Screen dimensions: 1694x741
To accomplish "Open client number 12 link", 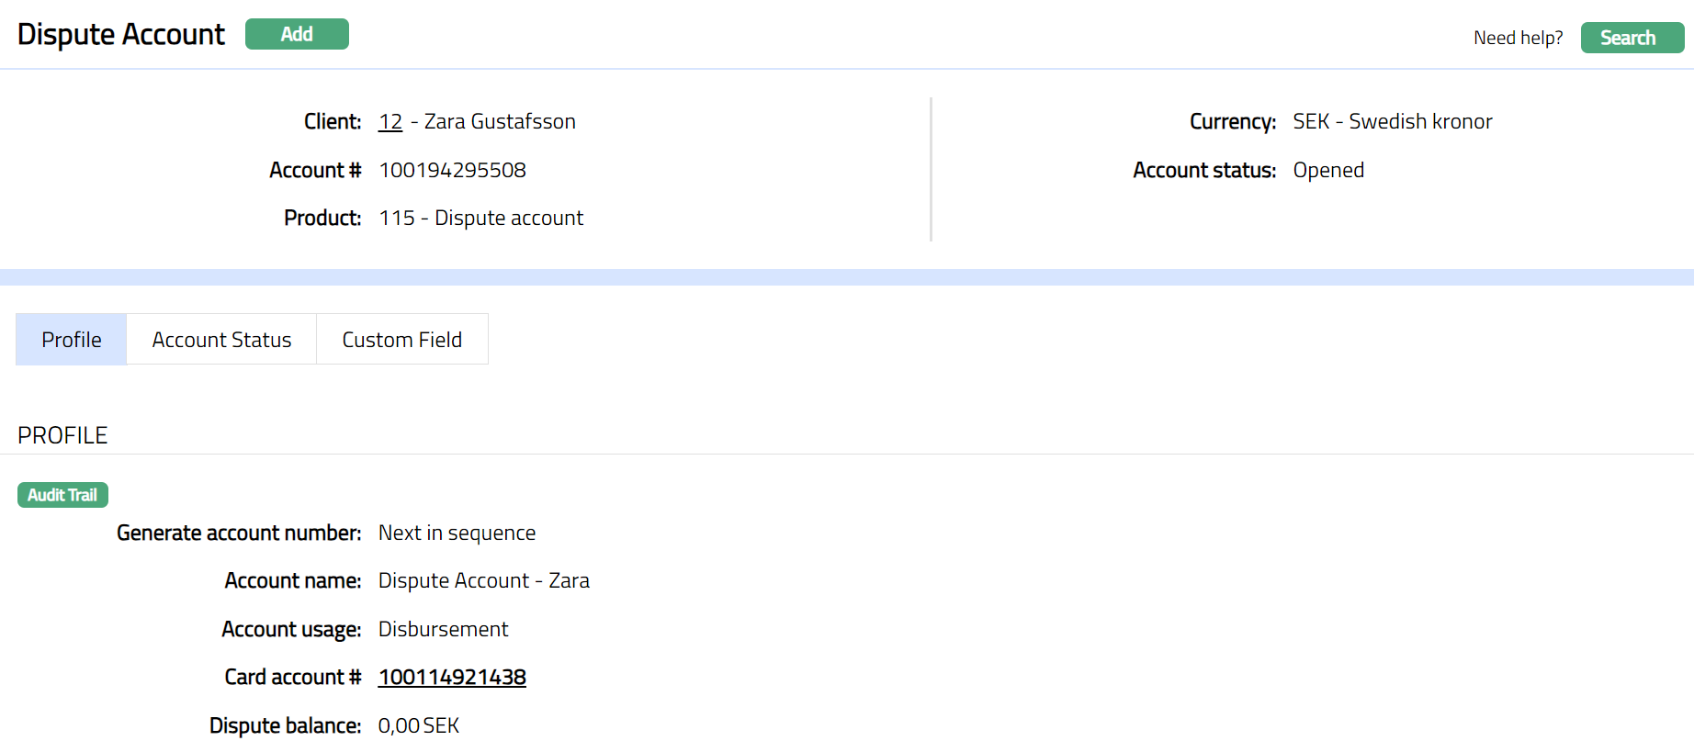I will click(390, 122).
